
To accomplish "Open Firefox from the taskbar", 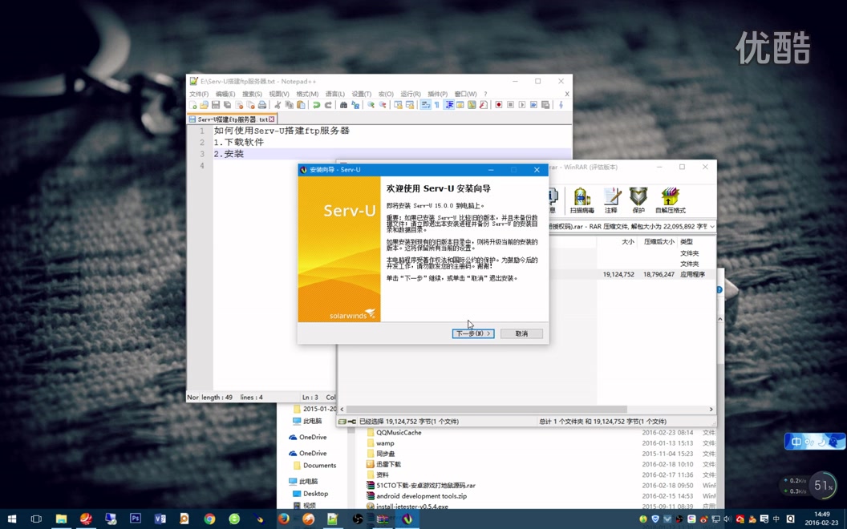I will (284, 519).
